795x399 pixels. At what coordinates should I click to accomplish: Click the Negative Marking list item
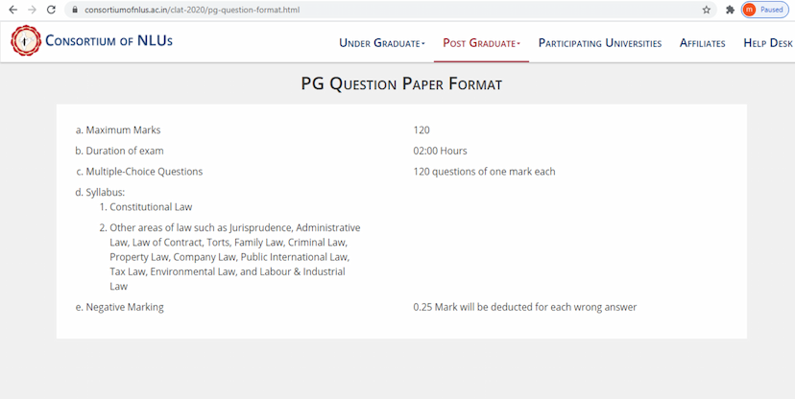(124, 307)
